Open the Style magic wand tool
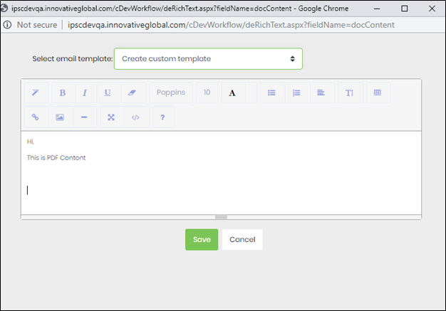 (36, 93)
